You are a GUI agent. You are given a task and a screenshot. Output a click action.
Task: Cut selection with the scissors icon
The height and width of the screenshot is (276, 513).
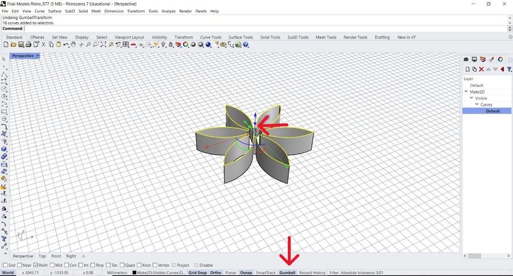pos(43,44)
